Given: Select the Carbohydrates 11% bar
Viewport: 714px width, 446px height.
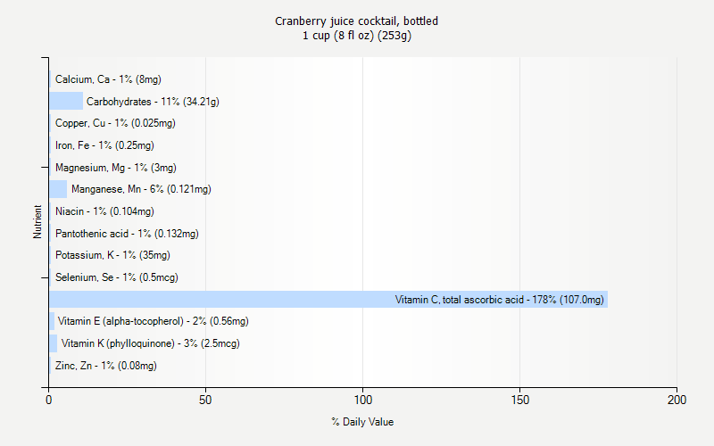Looking at the screenshot, I should click(x=66, y=101).
